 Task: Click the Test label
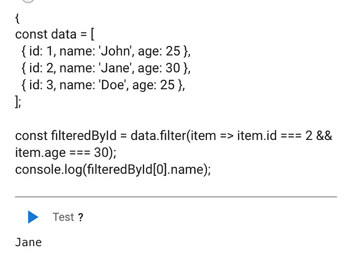click(x=63, y=217)
